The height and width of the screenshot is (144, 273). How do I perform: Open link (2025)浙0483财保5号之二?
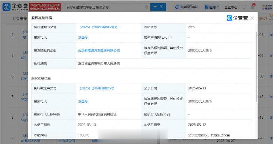[99, 27]
